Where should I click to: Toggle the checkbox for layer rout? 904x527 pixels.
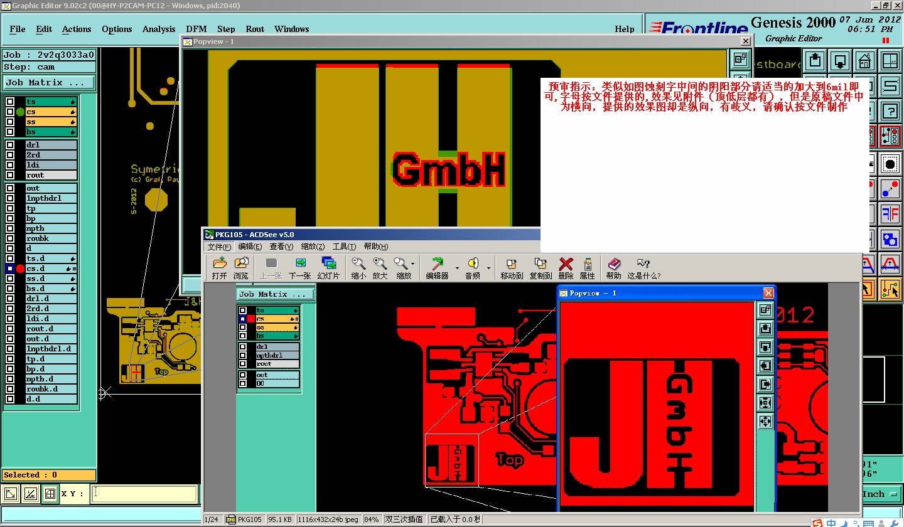(x=10, y=175)
